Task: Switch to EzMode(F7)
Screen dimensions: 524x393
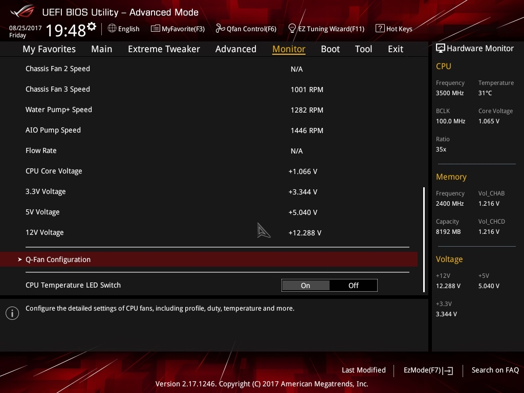Action: tap(428, 370)
